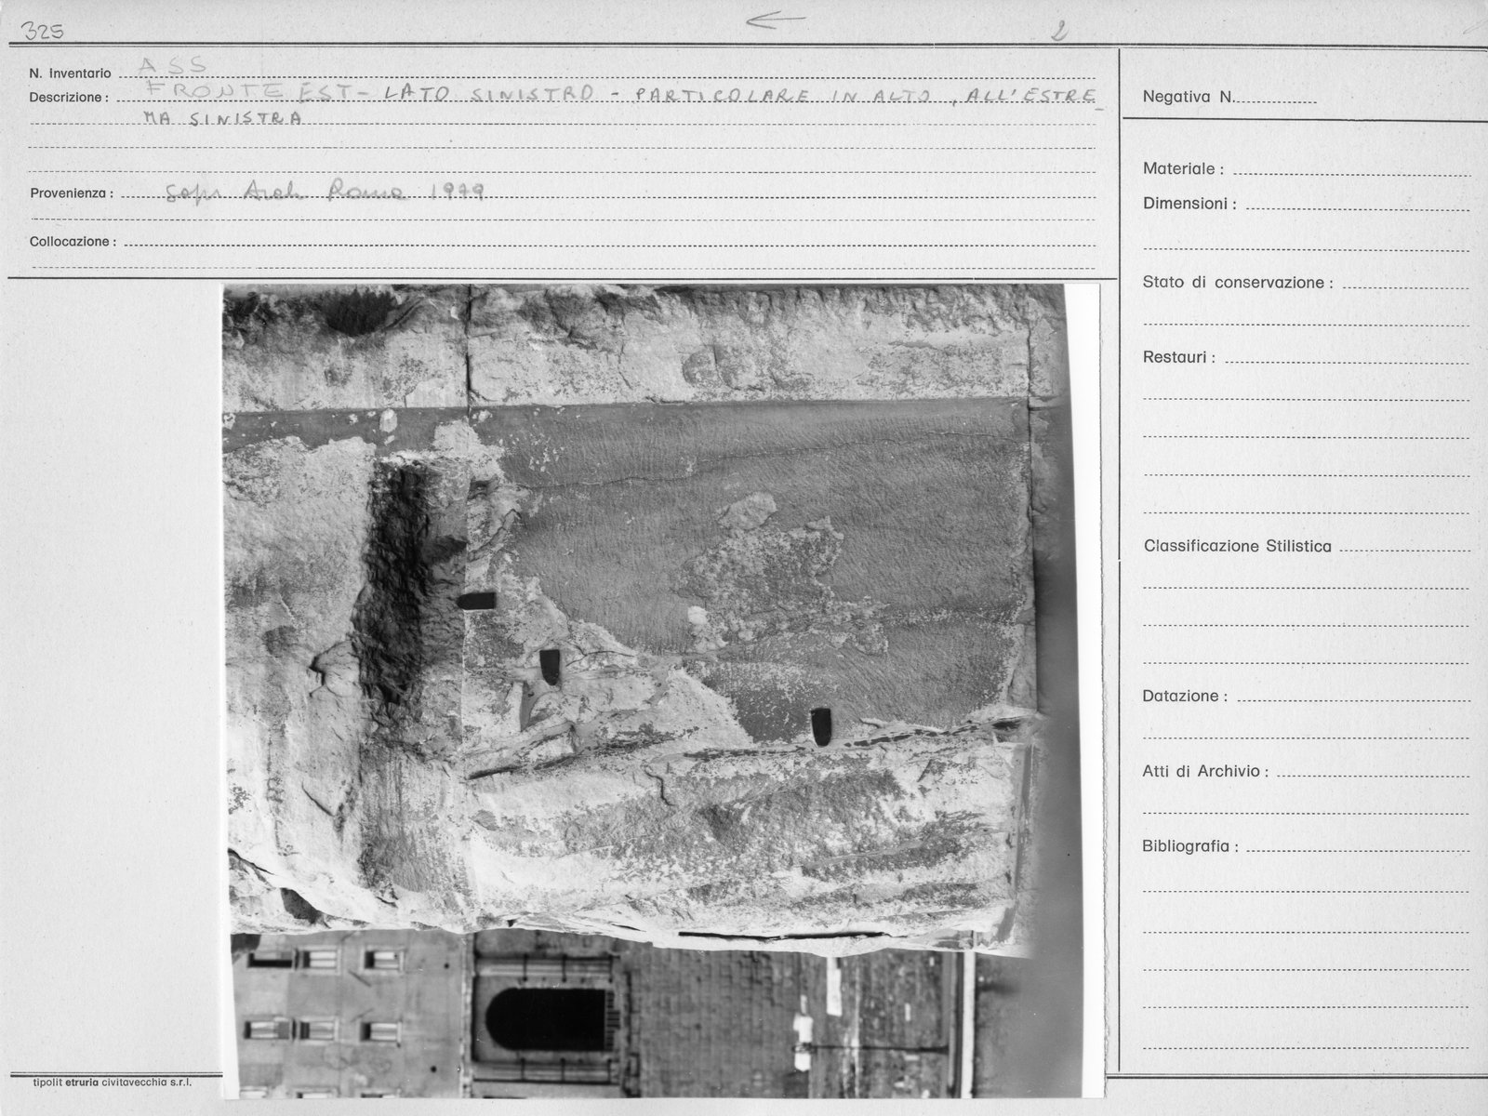Click the 'Bibliografia :' label
1488x1116 pixels.
click(x=1190, y=847)
